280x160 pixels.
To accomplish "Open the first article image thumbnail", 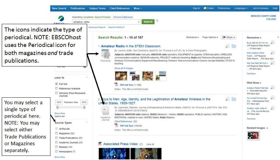I will (x=121, y=76).
